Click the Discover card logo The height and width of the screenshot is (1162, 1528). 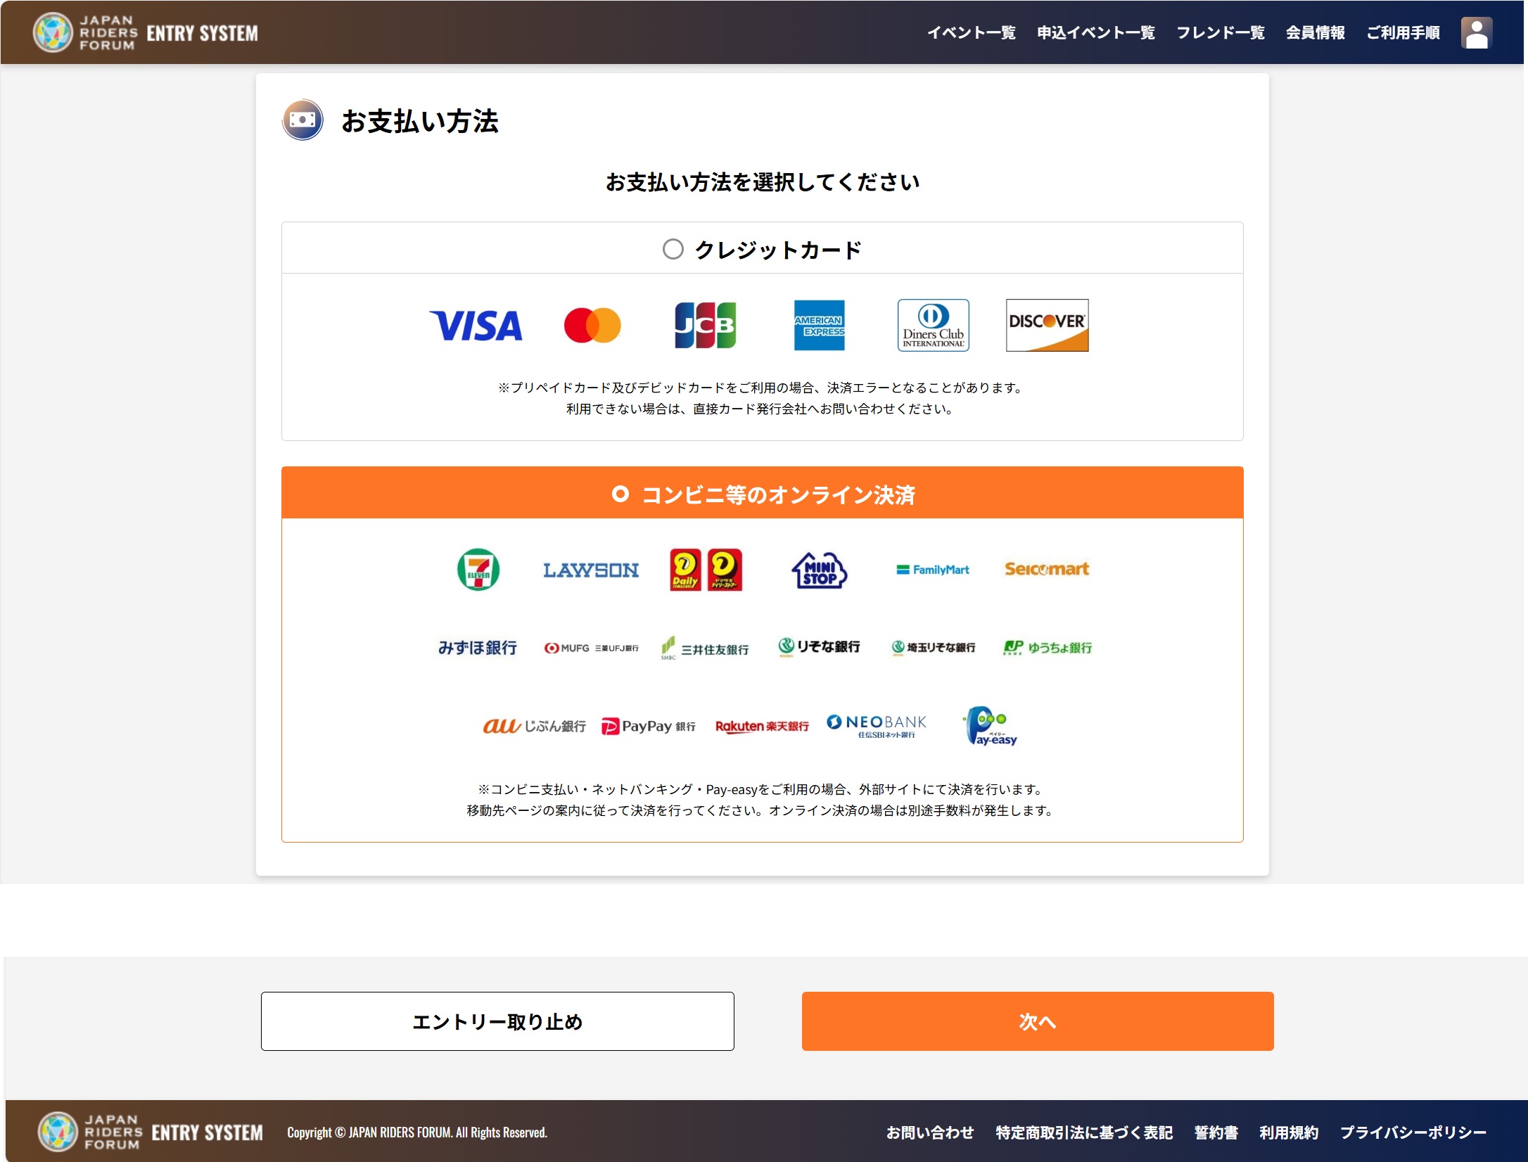click(x=1047, y=325)
